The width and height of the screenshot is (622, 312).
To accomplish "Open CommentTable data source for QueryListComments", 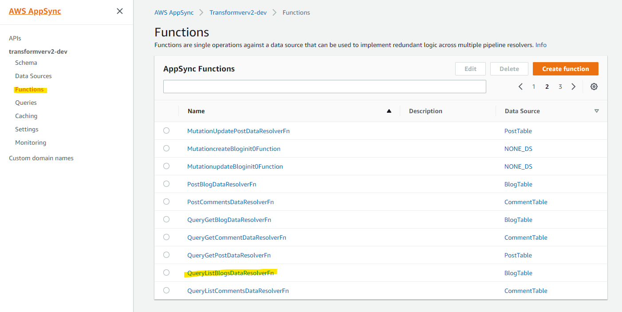I will (x=526, y=291).
